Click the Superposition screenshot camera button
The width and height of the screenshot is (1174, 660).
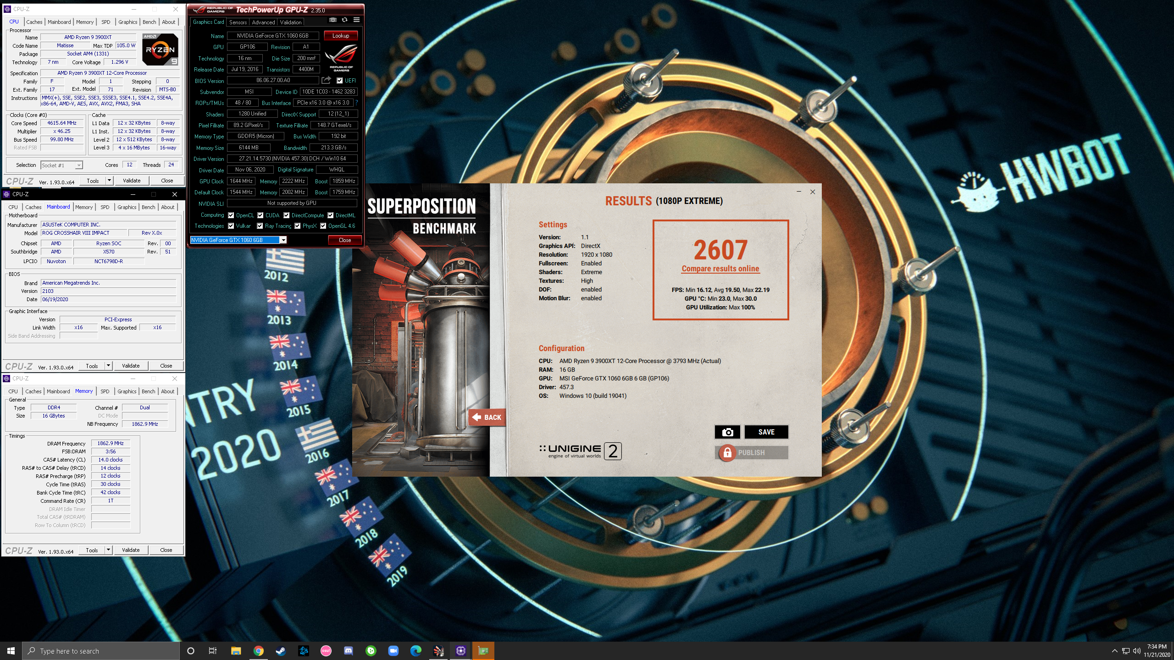pyautogui.click(x=727, y=432)
